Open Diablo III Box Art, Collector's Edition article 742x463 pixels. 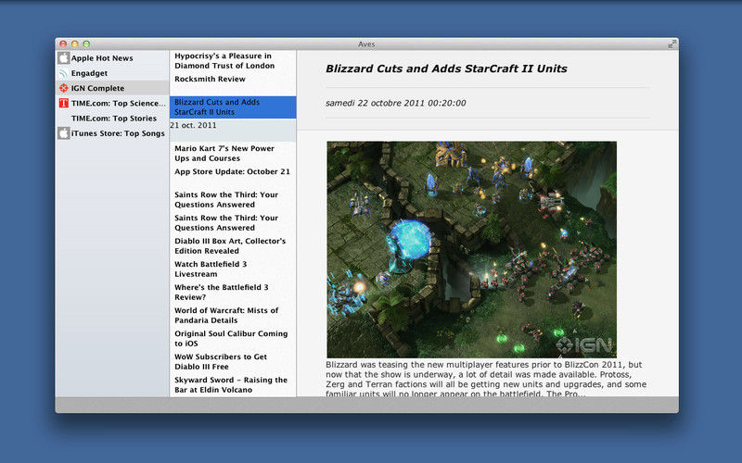coord(233,246)
